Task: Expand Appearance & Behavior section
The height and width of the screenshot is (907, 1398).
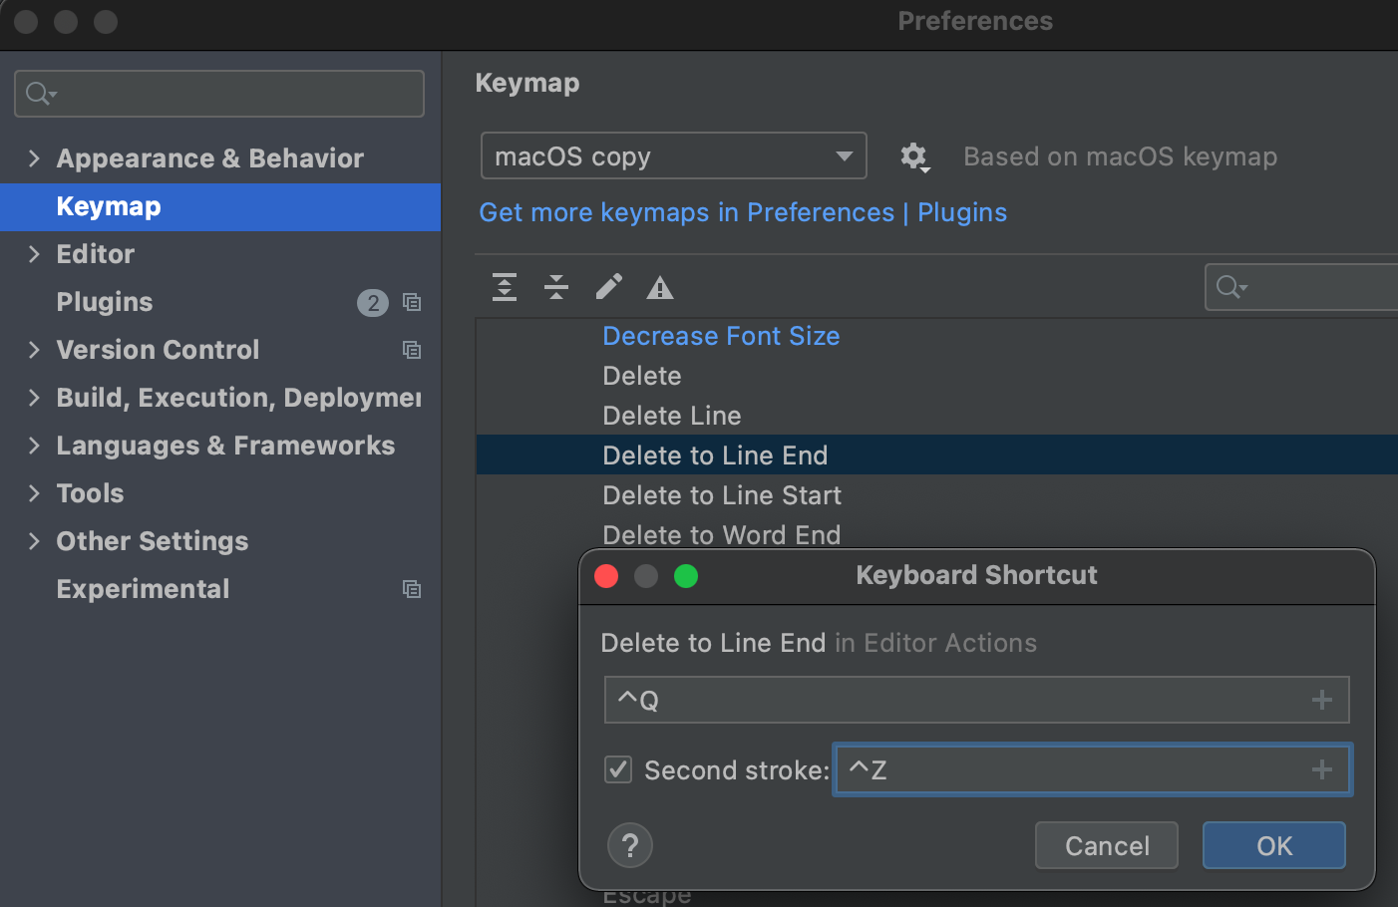Action: pos(35,158)
